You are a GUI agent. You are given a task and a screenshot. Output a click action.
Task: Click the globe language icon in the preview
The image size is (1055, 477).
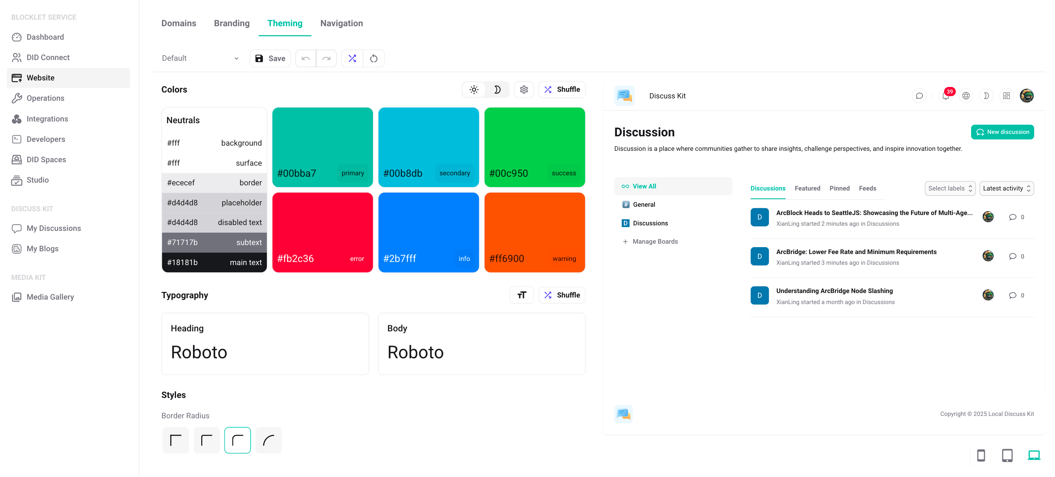[966, 96]
